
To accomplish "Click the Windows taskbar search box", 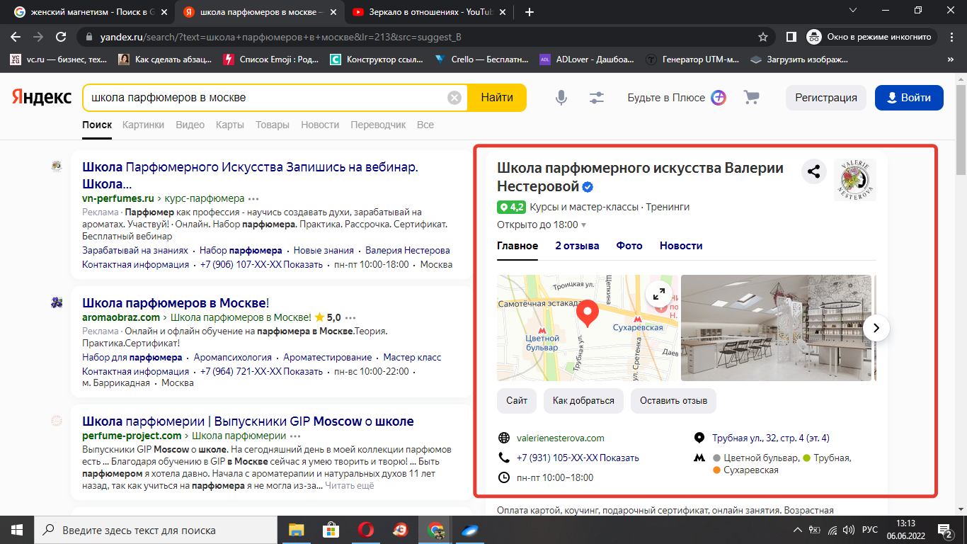I will click(x=155, y=530).
